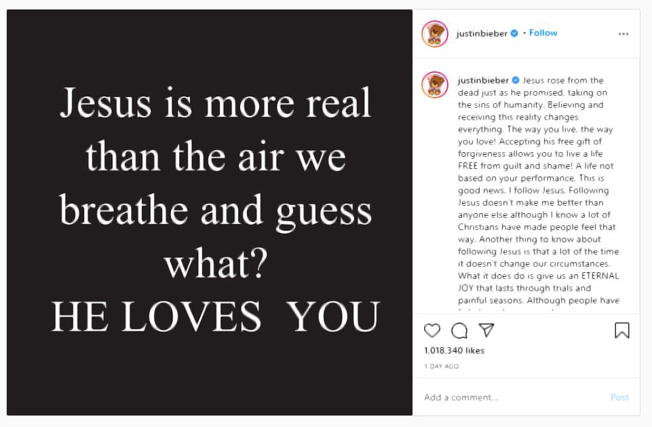The width and height of the screenshot is (652, 427).
Task: Click the '1 DAY AGO' timestamp
Action: (x=441, y=367)
